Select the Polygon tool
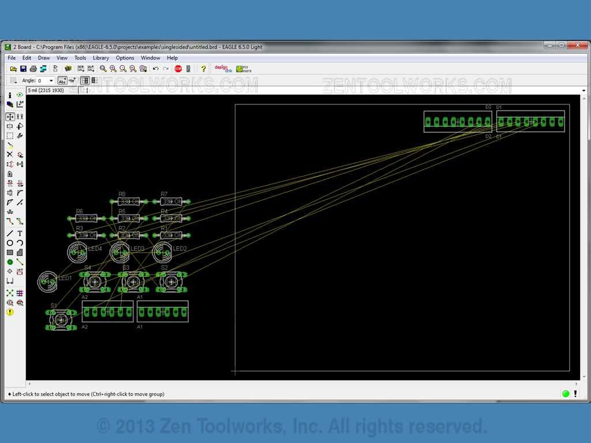The height and width of the screenshot is (443, 591). click(20, 253)
